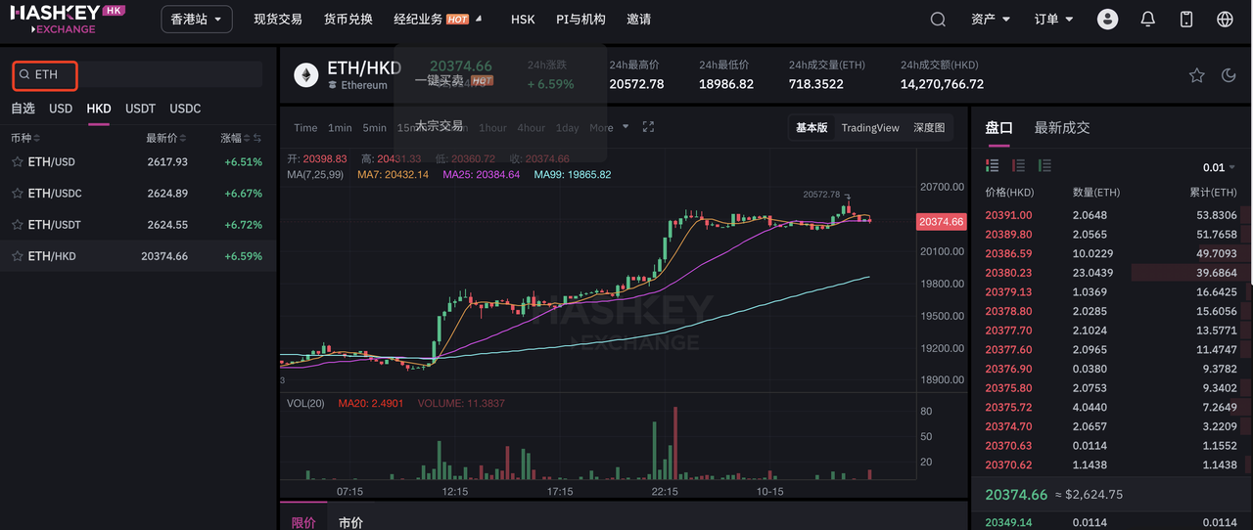Open the 0.01 price precision dropdown
This screenshot has width=1253, height=530.
1219,167
